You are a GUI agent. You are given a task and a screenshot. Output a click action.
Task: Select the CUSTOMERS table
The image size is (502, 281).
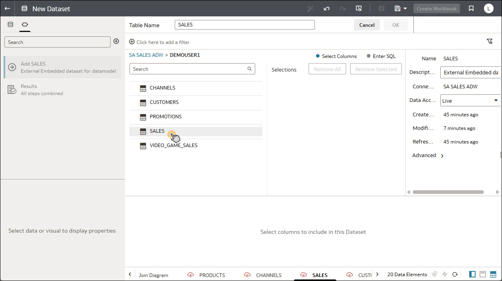pyautogui.click(x=196, y=102)
